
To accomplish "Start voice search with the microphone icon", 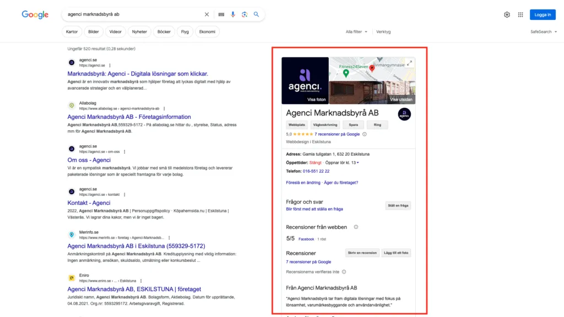I will (x=233, y=14).
